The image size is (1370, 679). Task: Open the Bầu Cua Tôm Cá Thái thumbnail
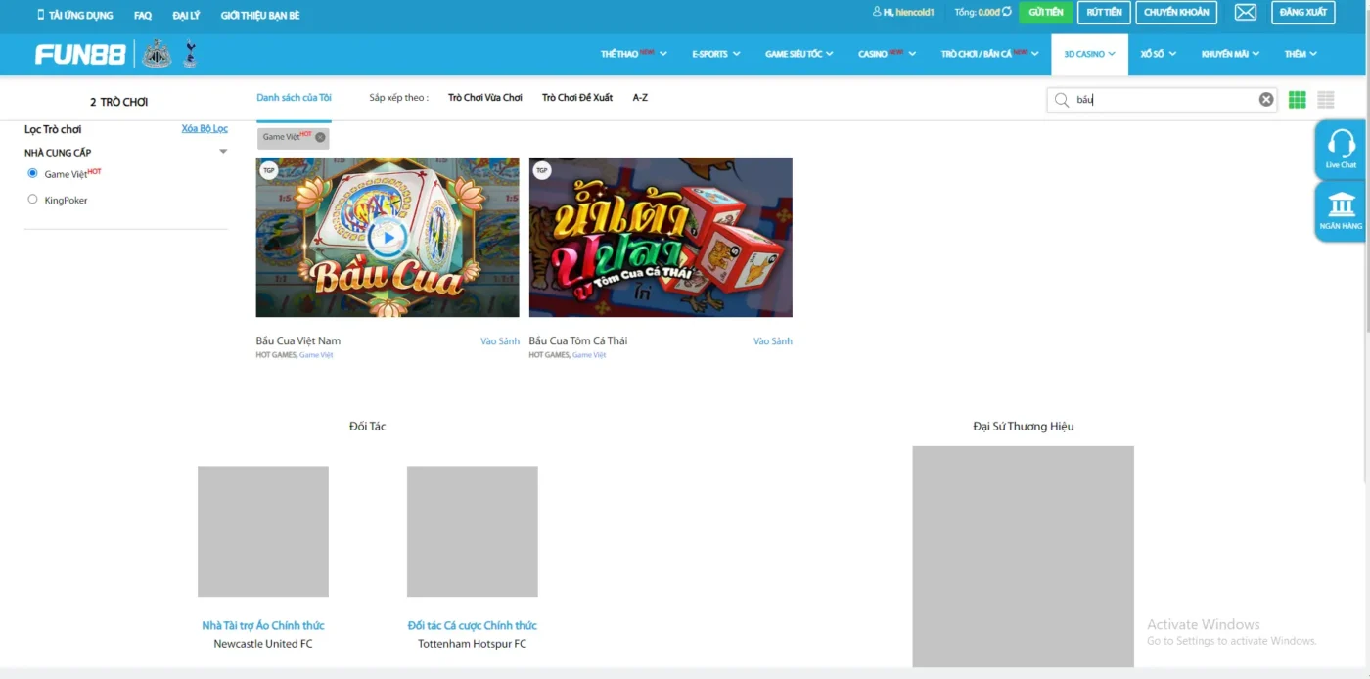(x=661, y=237)
